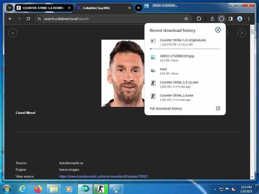The height and width of the screenshot is (194, 259).
Task: Open Windows Explorer from taskbar
Action: click(54, 189)
